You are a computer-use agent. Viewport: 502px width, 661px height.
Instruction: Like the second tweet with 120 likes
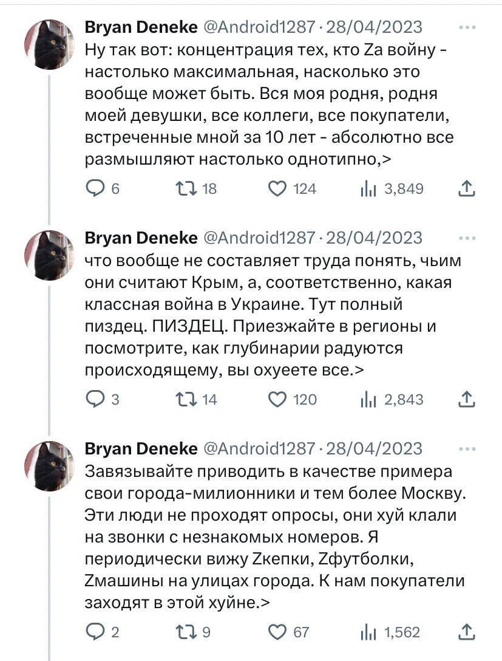279,400
